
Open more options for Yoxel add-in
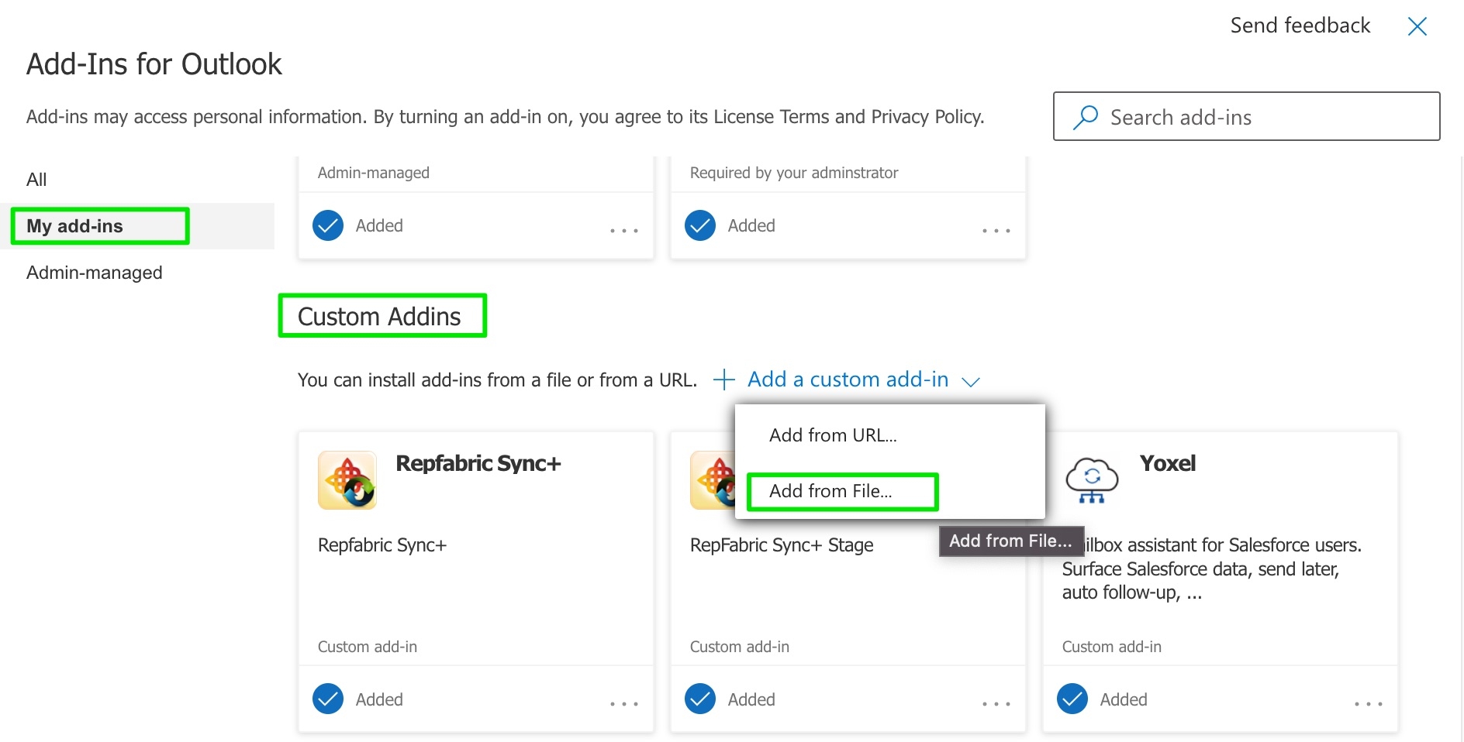click(1368, 703)
